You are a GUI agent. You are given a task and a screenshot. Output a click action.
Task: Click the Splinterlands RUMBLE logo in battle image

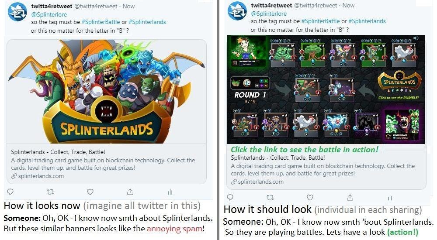point(399,82)
